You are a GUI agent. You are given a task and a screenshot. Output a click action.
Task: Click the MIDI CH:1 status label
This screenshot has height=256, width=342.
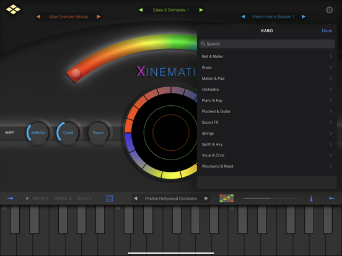coord(40,198)
